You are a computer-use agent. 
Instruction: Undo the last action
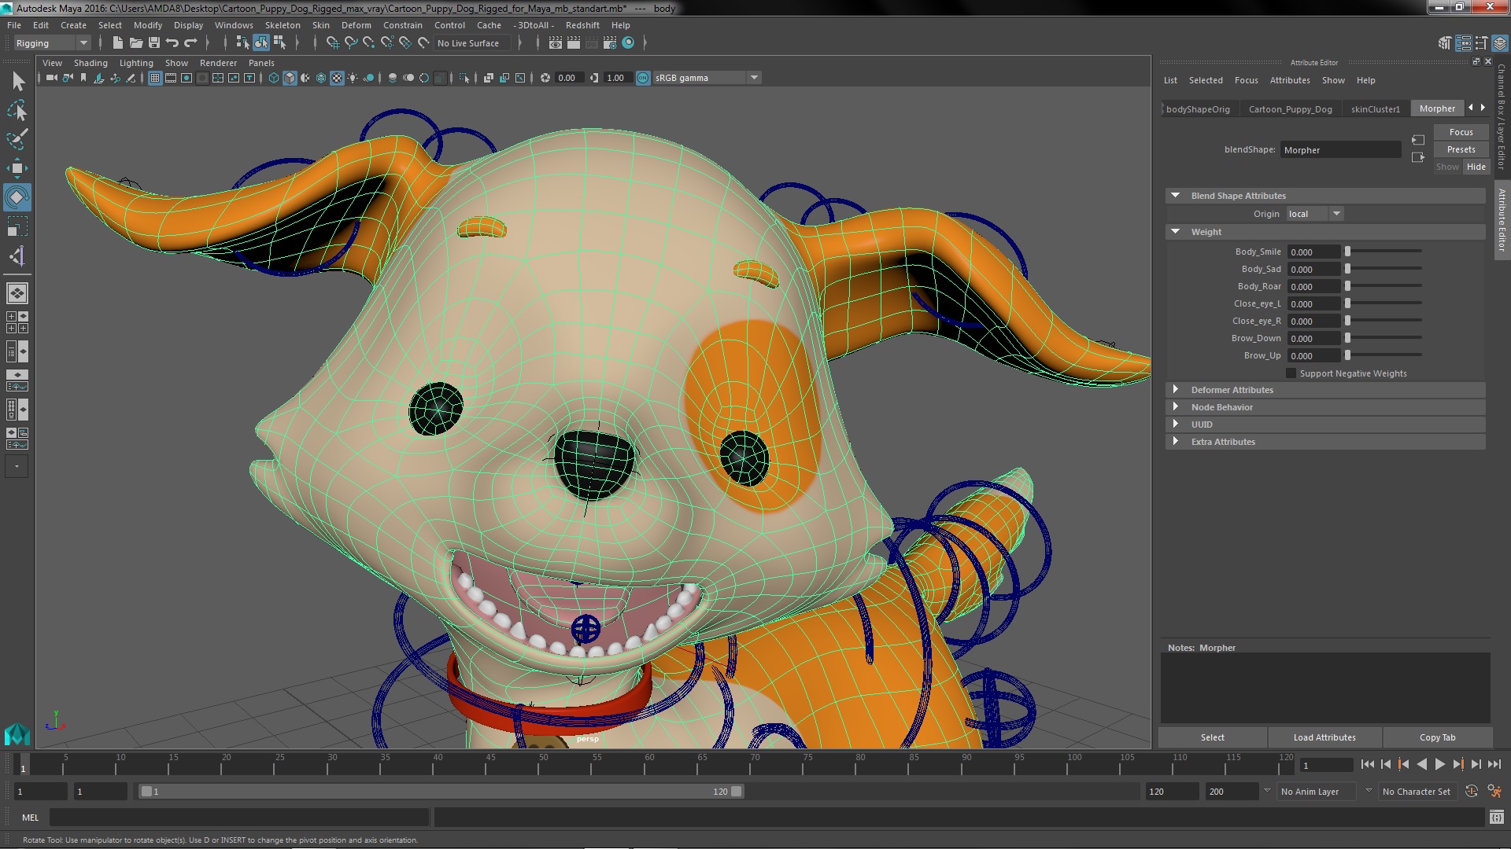click(172, 43)
